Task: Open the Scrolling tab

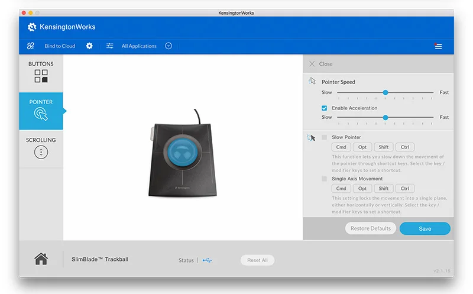Action: [x=41, y=148]
